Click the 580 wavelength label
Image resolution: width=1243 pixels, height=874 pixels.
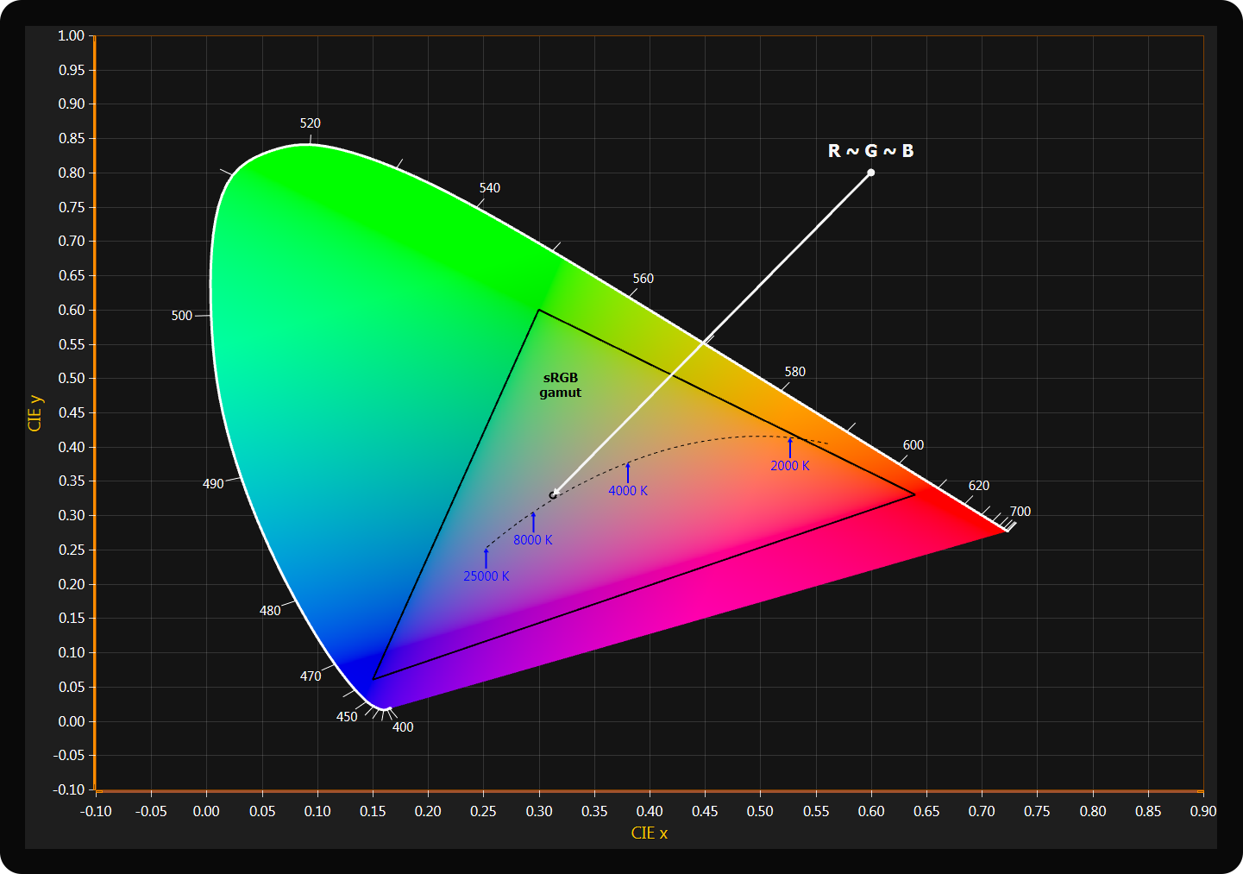pyautogui.click(x=794, y=372)
